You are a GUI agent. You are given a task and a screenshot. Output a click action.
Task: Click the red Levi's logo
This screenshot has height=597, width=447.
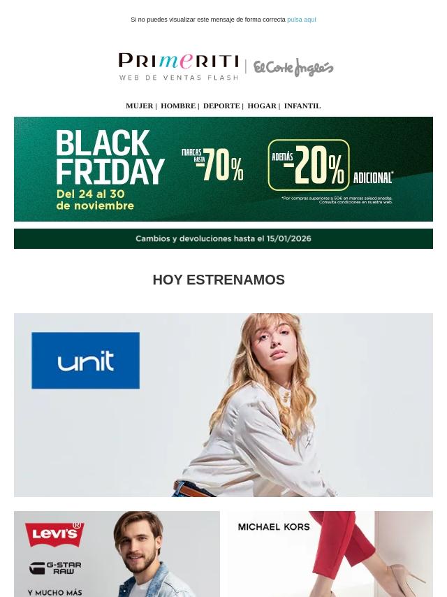click(x=54, y=534)
